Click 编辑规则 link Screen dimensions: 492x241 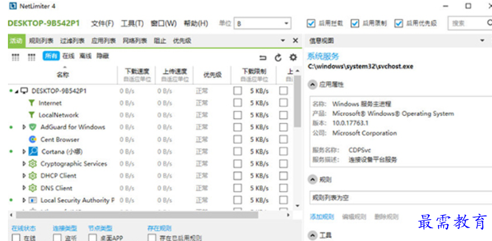[354, 217]
